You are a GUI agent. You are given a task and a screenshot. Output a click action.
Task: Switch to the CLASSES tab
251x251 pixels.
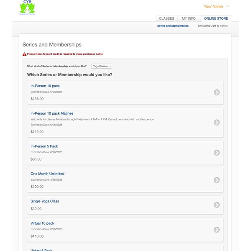tap(166, 18)
